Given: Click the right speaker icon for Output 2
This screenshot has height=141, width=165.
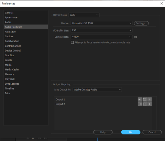Looking at the screenshot, I should tap(140, 104).
